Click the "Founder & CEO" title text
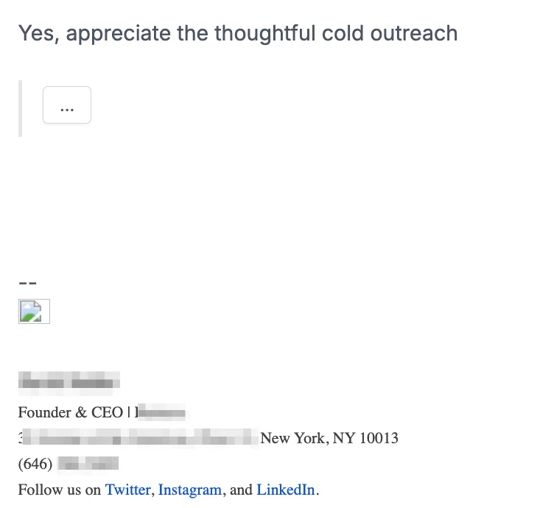 pyautogui.click(x=70, y=412)
